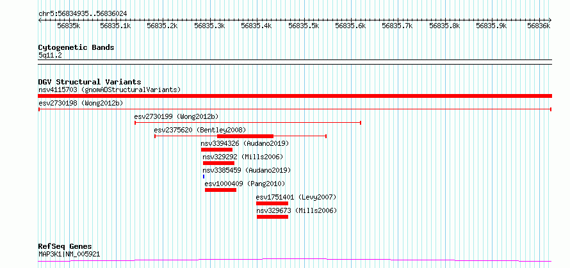This screenshot has height=268, width=570.
Task: Click the 56835.1k ruler tick label
Action: click(115, 26)
